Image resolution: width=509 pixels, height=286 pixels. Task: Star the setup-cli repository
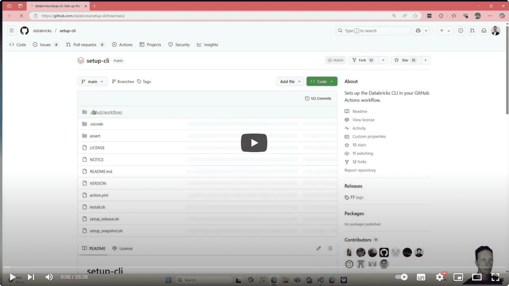pyautogui.click(x=408, y=60)
